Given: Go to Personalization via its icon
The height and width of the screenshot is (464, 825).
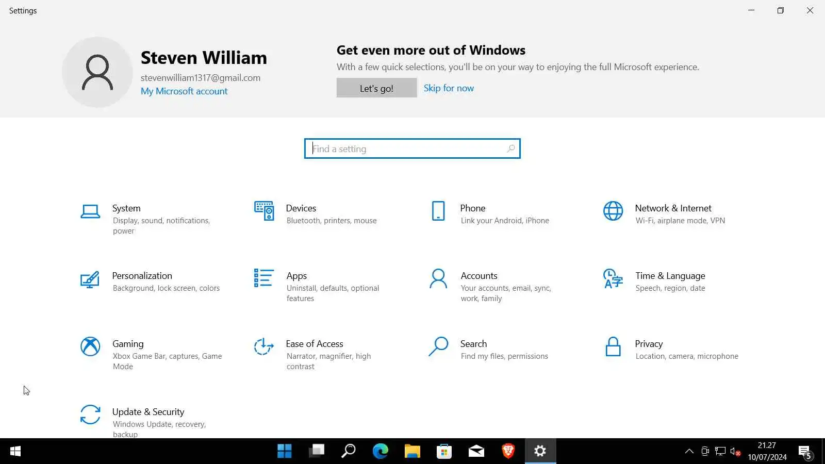Looking at the screenshot, I should pyautogui.click(x=90, y=279).
